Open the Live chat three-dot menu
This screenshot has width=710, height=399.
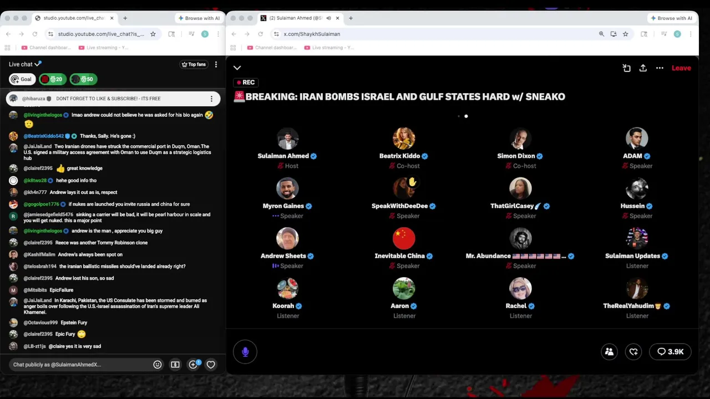pos(216,64)
